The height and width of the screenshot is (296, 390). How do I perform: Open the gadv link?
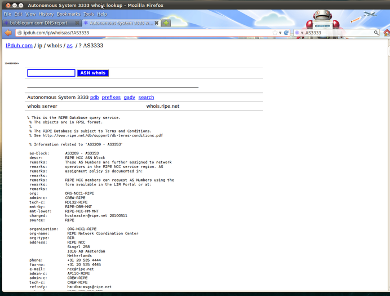(129, 97)
